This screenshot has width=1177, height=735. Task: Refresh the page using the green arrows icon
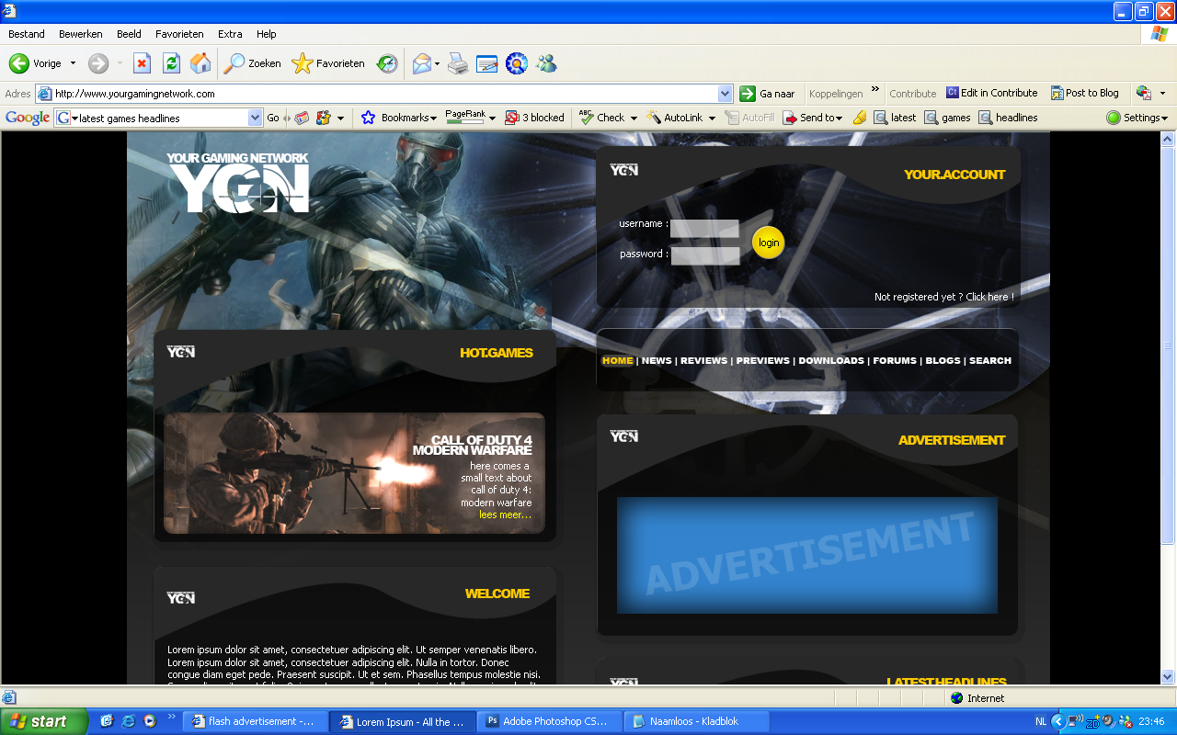pos(171,63)
